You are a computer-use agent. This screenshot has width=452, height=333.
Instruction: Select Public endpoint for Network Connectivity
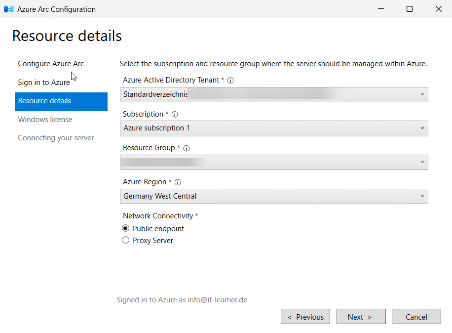[125, 228]
